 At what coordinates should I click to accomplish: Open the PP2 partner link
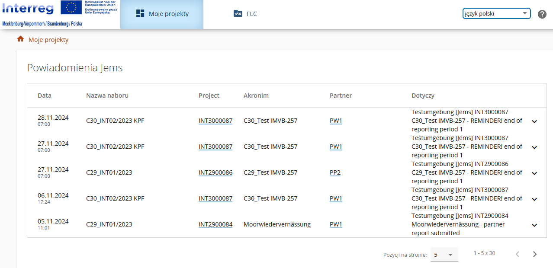[335, 172]
